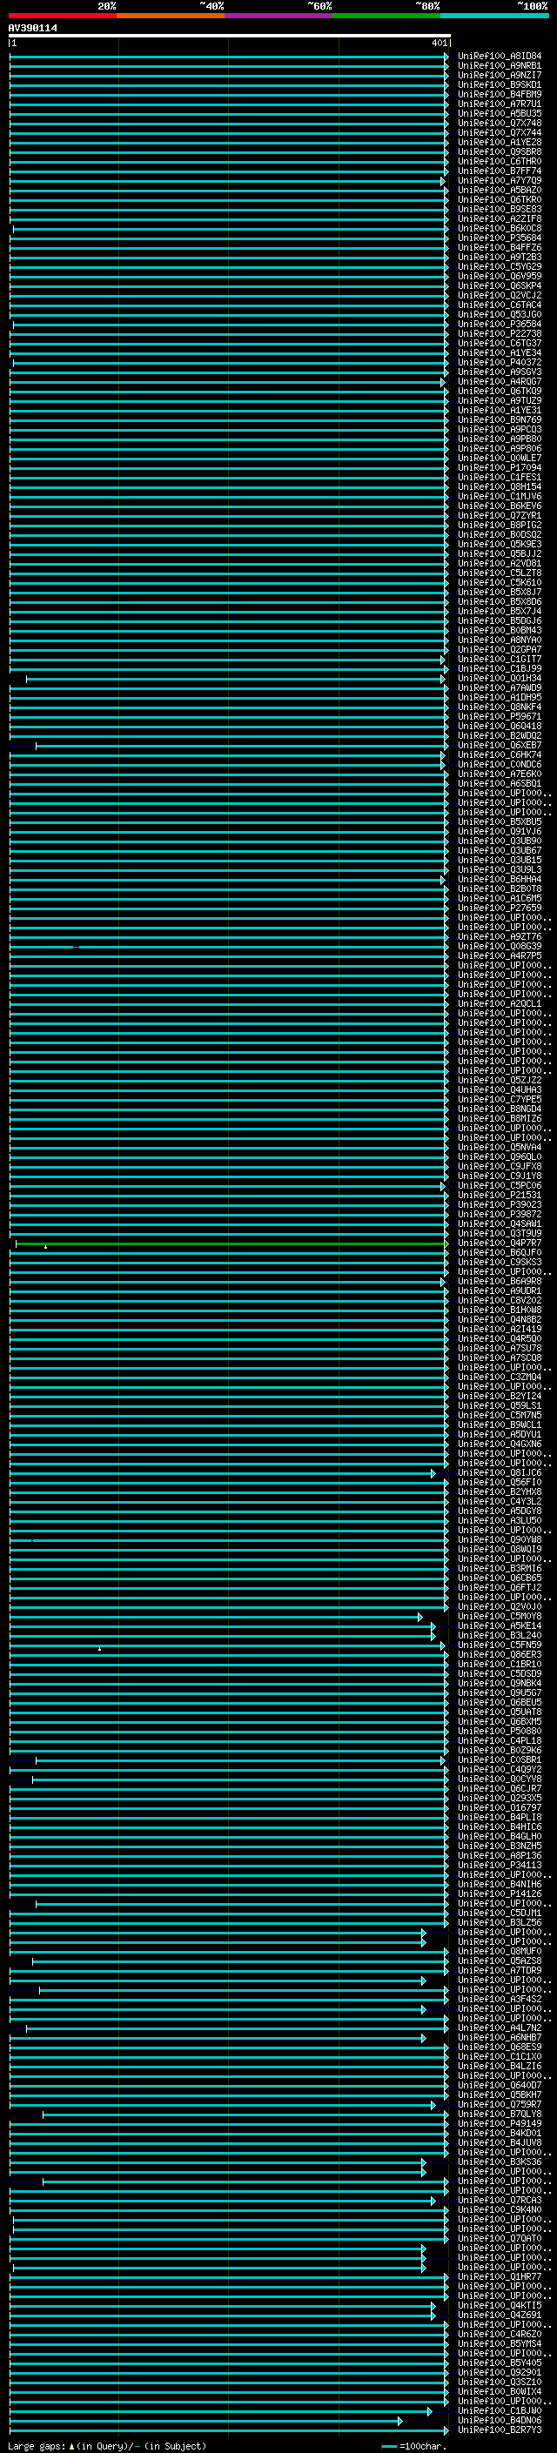Select hit UniRef100_Q7X744
Image resolution: width=557 pixels, height=2453 pixels.
coord(499,132)
